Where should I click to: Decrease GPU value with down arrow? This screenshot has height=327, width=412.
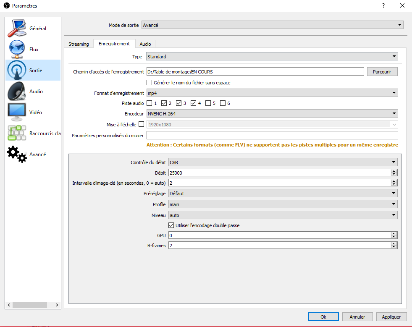coord(394,237)
